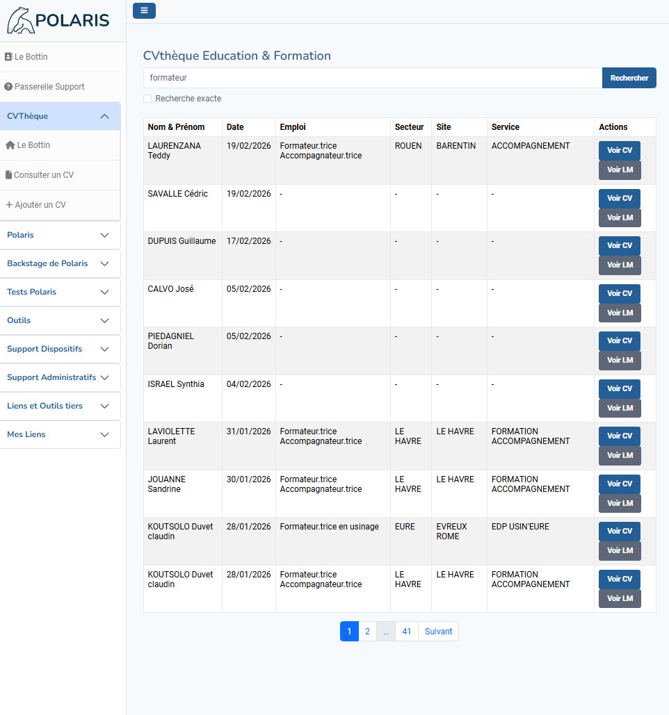Click the search field containing formateur
The width and height of the screenshot is (669, 715).
[372, 78]
